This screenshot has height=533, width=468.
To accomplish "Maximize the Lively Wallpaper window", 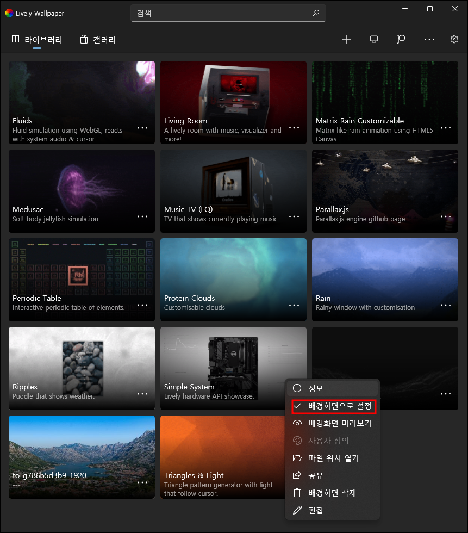I will coord(429,9).
